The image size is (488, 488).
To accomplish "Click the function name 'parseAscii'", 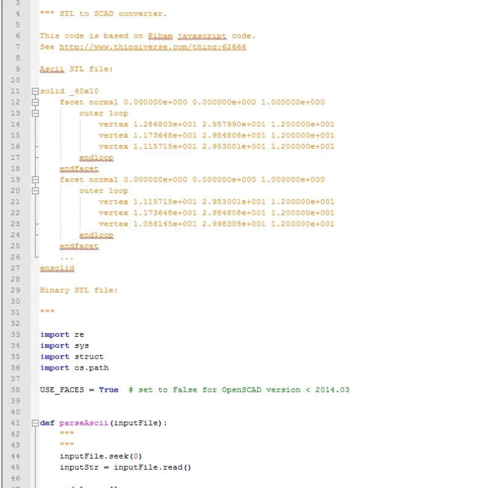I will pyautogui.click(x=84, y=423).
